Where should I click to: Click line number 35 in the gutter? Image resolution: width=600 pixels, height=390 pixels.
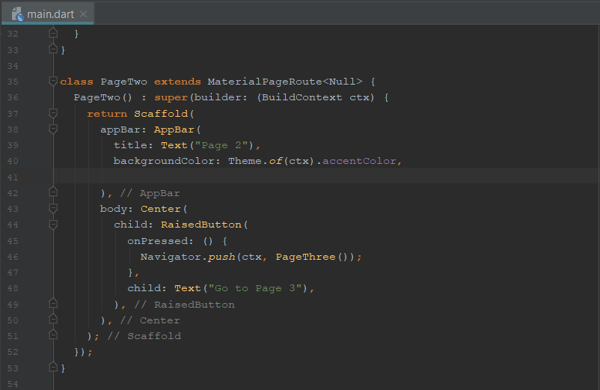(13, 82)
